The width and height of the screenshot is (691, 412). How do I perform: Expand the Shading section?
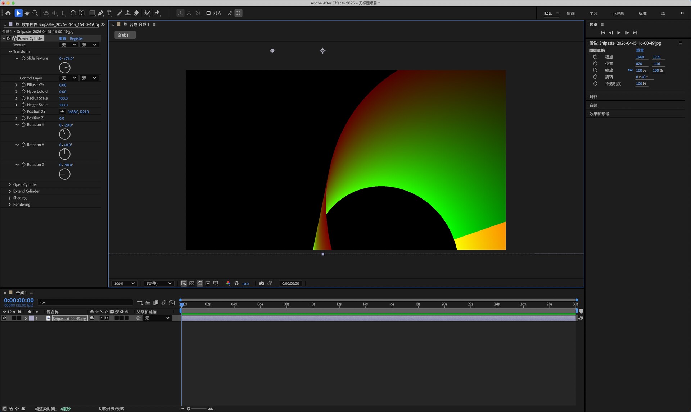click(10, 198)
